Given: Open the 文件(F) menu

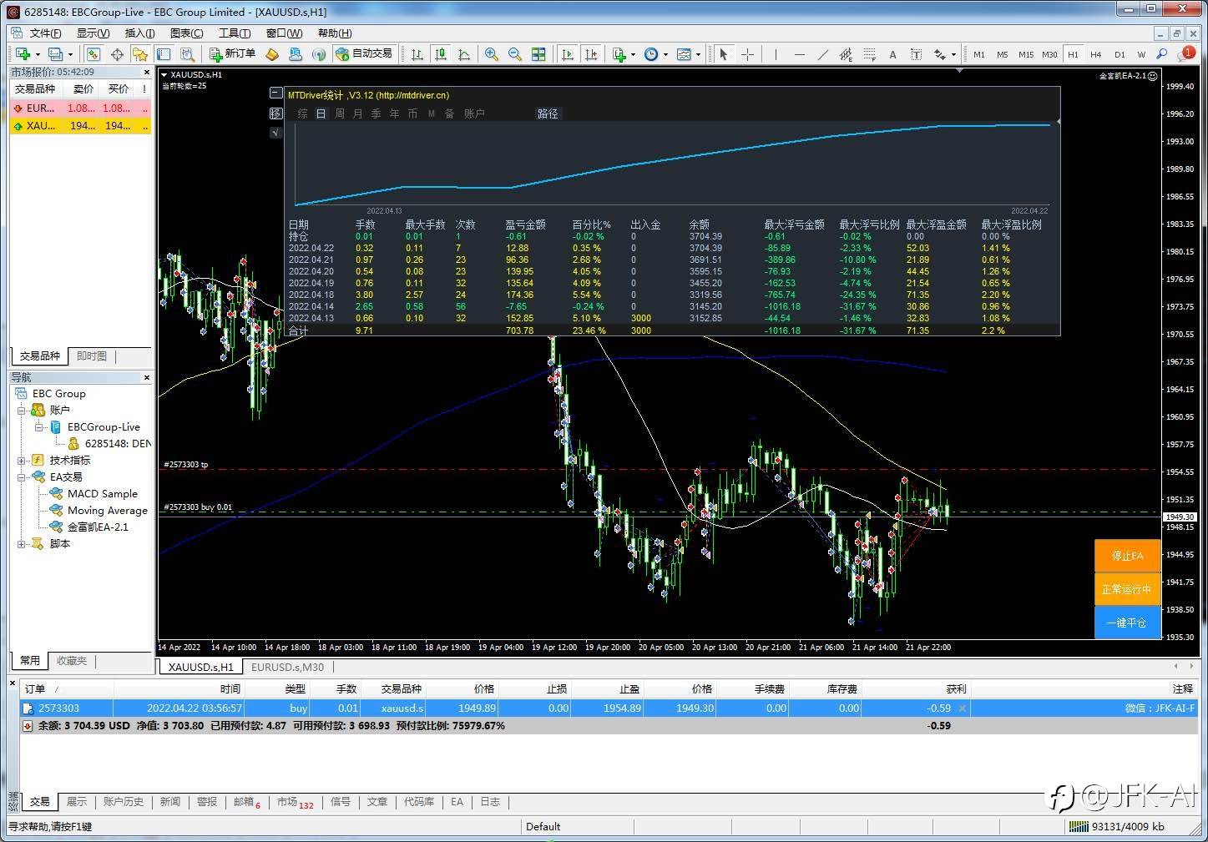Looking at the screenshot, I should point(45,33).
